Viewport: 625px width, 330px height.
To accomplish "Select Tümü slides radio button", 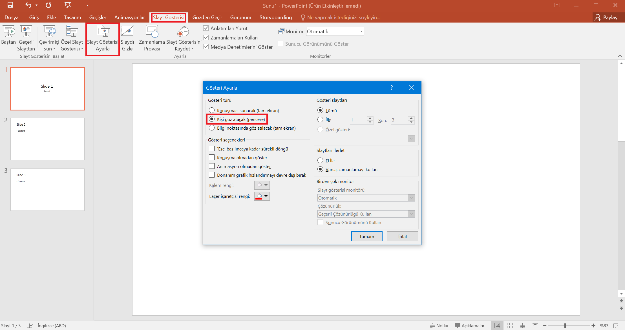I will pyautogui.click(x=320, y=110).
